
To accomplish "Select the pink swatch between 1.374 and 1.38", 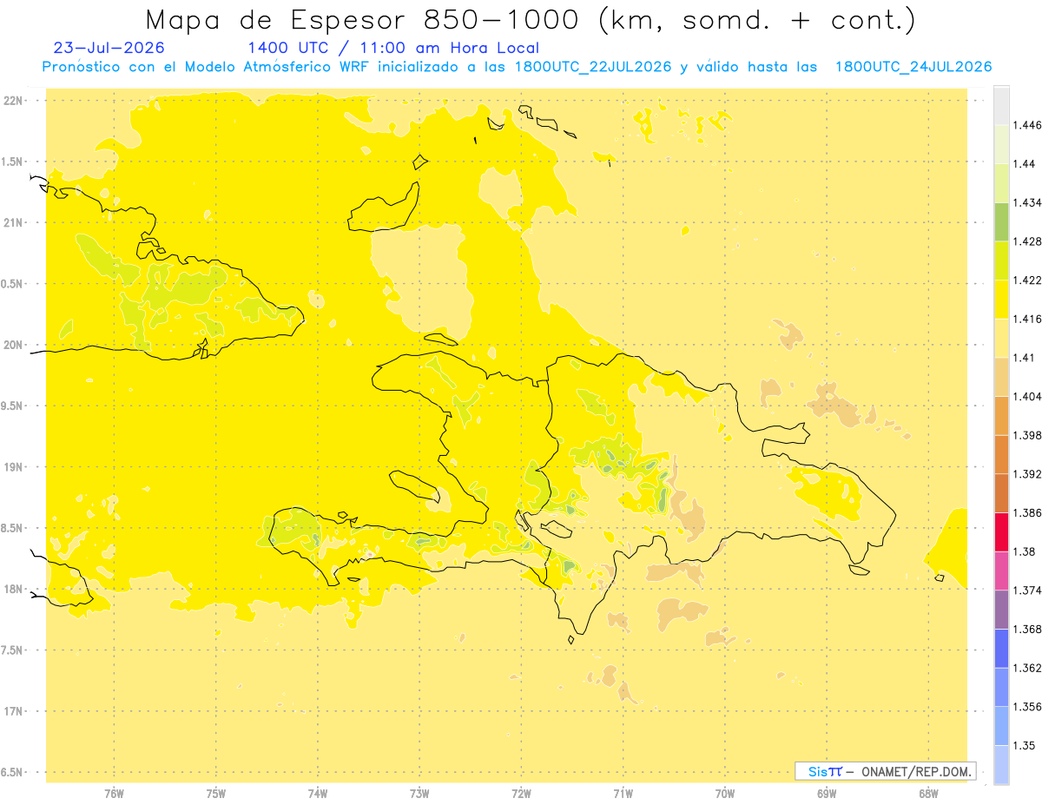I will click(1001, 571).
